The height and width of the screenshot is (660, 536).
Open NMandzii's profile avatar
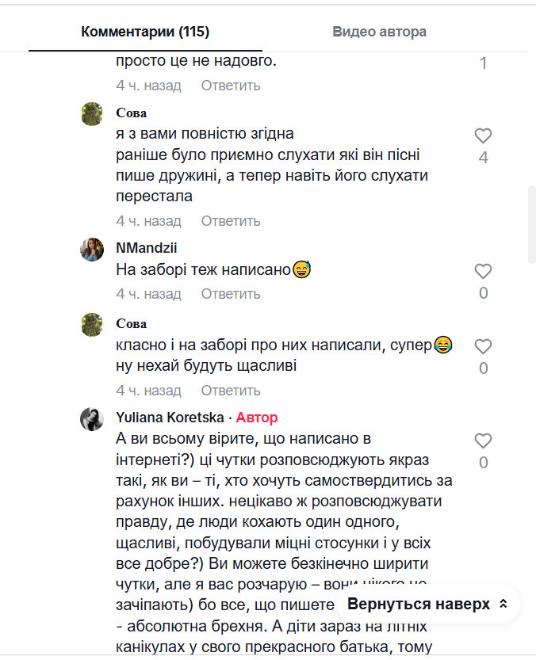[92, 250]
